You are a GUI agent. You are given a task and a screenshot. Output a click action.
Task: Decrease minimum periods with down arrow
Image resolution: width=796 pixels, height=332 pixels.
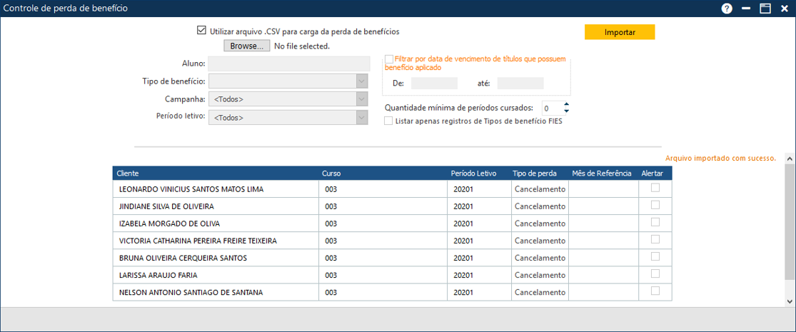click(567, 111)
